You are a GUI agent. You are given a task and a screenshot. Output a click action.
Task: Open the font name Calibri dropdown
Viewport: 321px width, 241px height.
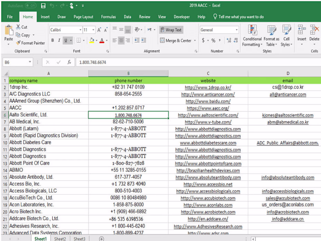(x=80, y=30)
